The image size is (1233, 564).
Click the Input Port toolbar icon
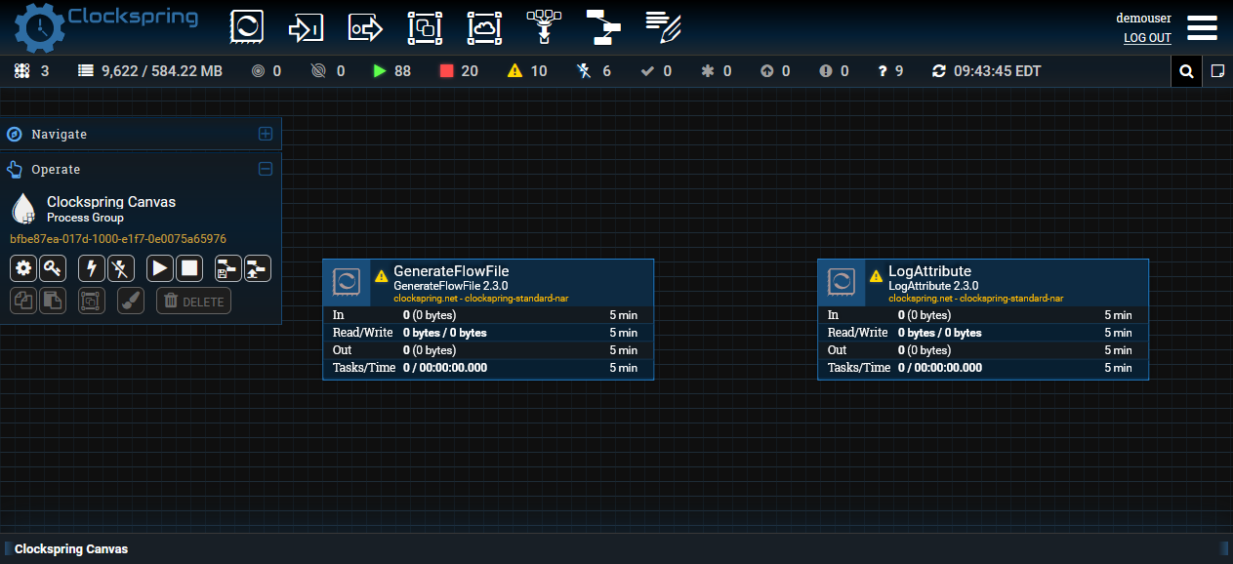pyautogui.click(x=306, y=27)
